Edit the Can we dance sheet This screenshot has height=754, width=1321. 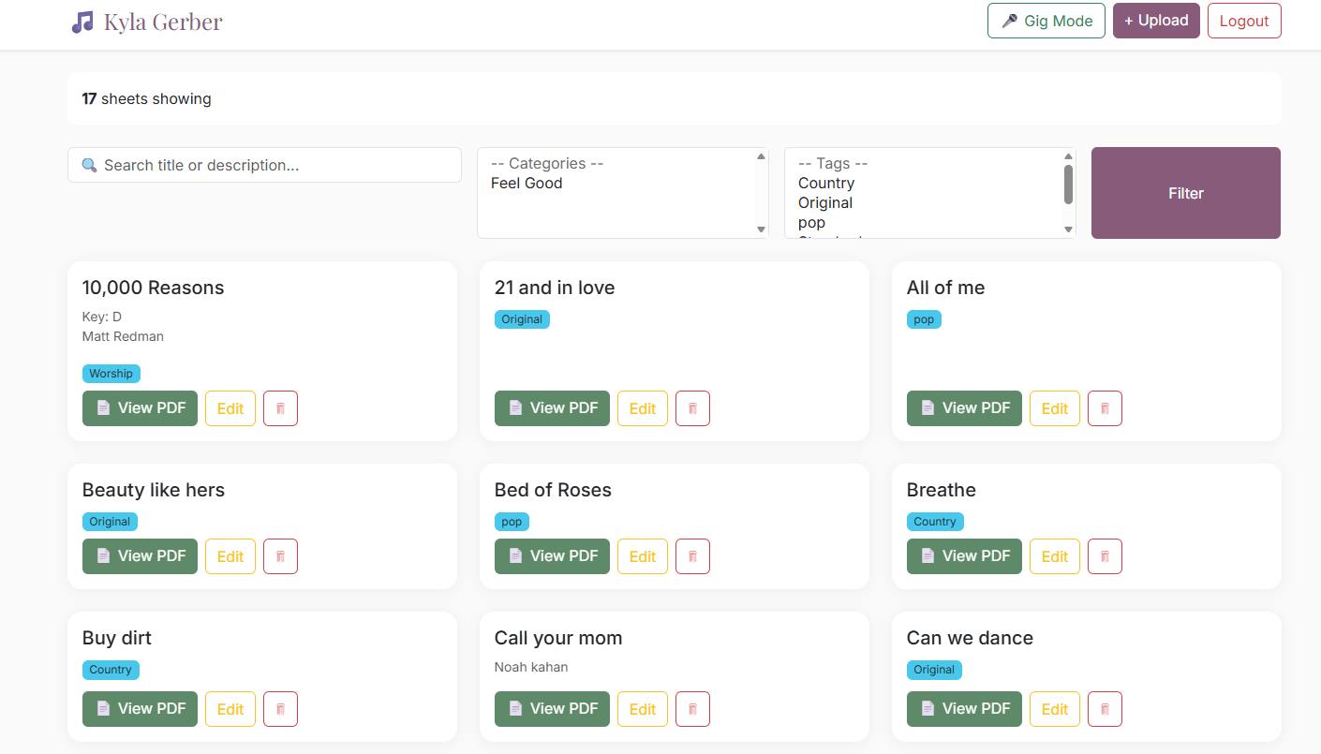click(x=1054, y=709)
